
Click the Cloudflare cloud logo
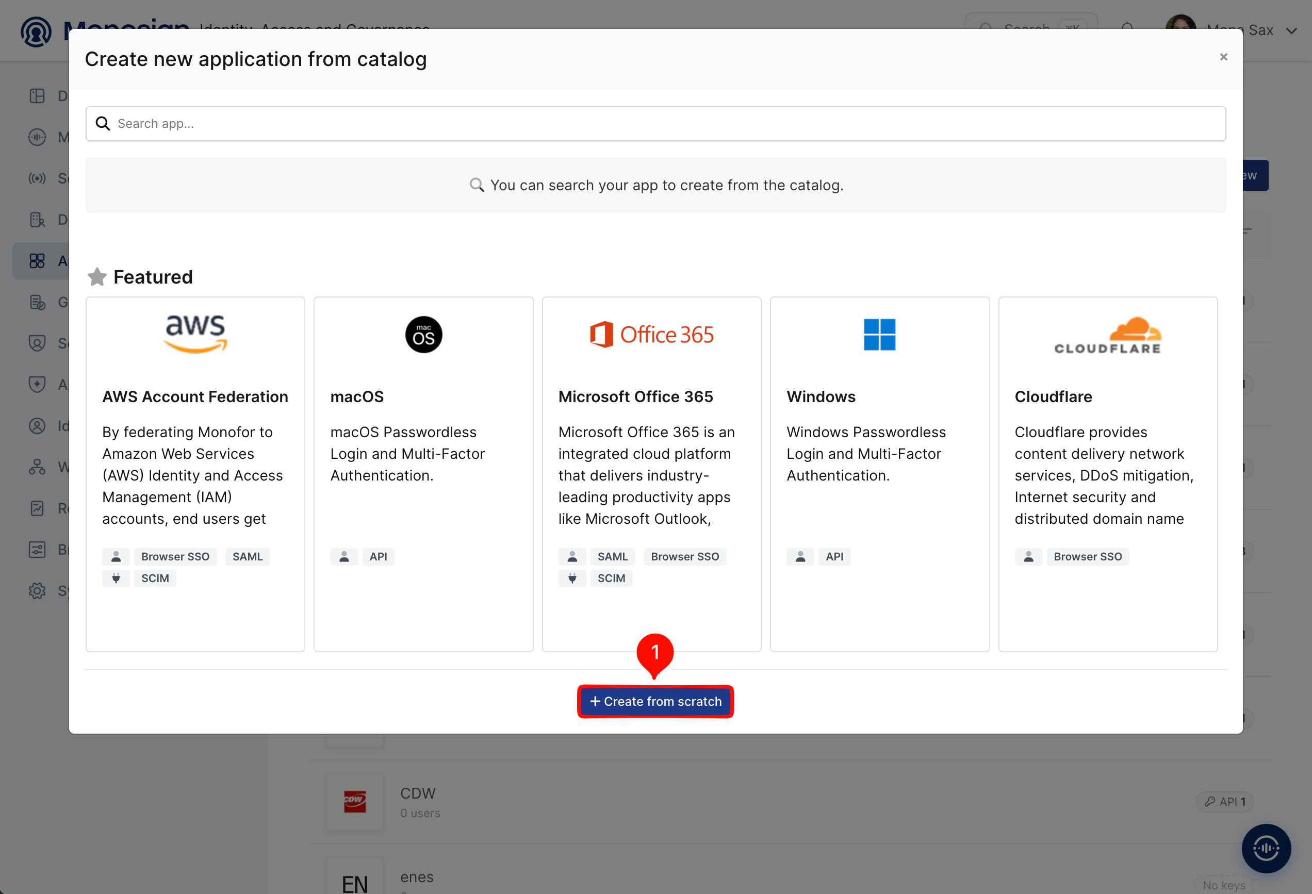point(1108,335)
